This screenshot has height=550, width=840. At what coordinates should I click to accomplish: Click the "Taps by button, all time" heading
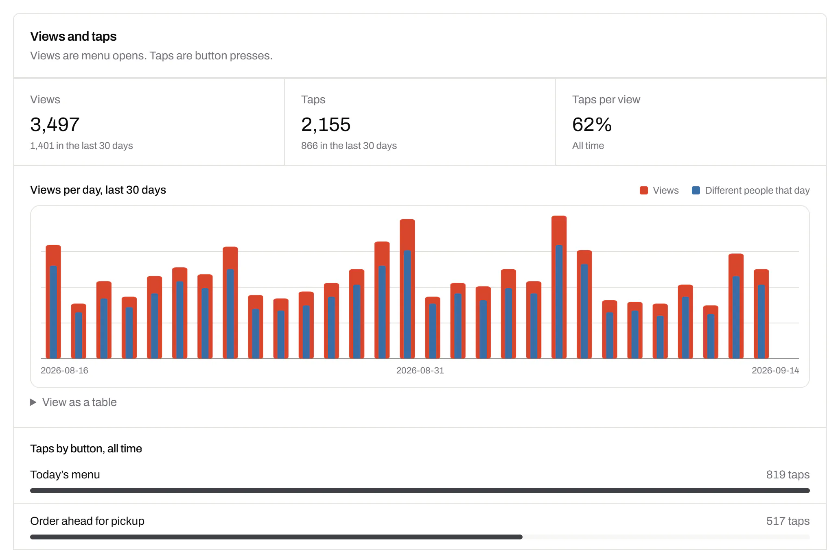tap(86, 449)
